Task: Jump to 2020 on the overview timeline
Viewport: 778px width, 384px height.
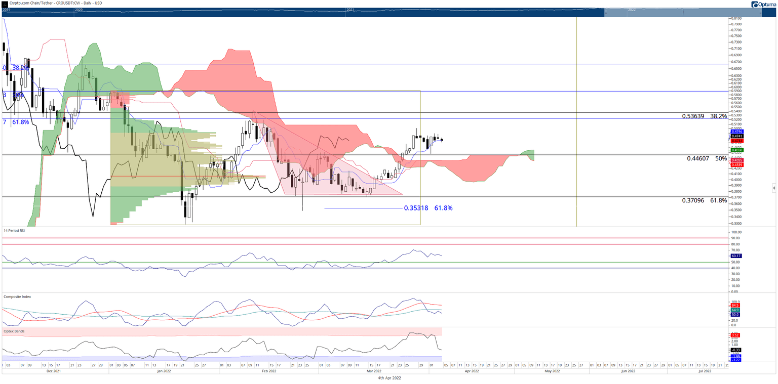Action: coord(79,10)
